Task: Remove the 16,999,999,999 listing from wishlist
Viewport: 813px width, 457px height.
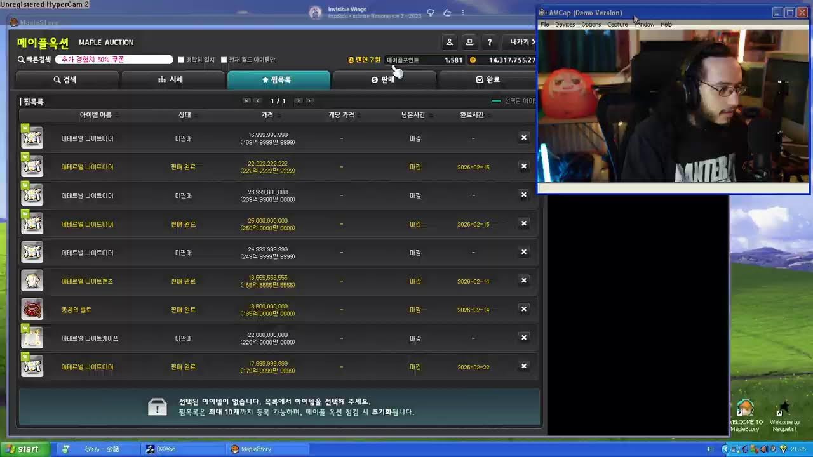Action: 524,138
